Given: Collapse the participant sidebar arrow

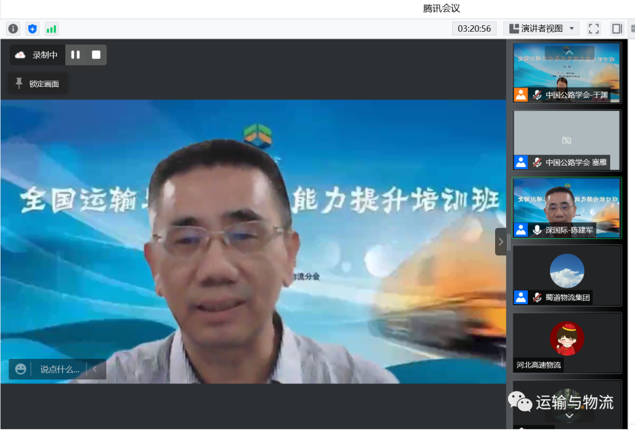Looking at the screenshot, I should [500, 241].
